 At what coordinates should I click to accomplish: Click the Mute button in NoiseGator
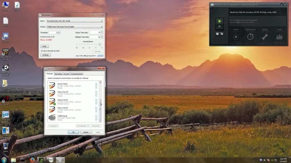coord(44,46)
